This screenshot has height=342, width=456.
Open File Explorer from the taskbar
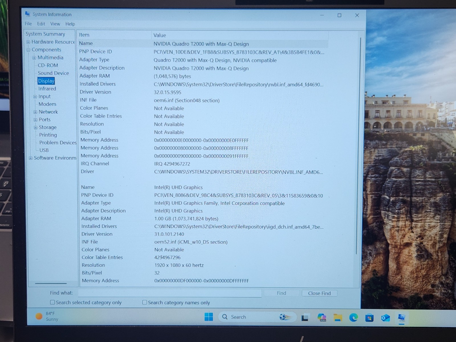click(x=338, y=317)
